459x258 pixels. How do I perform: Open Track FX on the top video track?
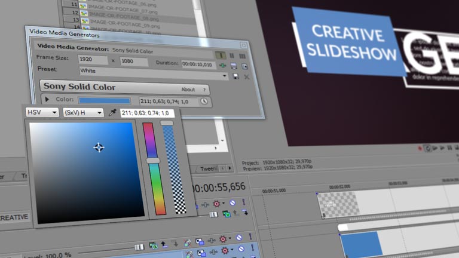pos(205,205)
